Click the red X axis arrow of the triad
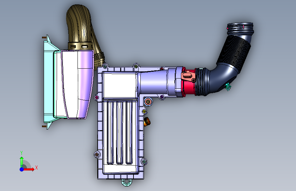The image size is (296, 191). (29, 169)
